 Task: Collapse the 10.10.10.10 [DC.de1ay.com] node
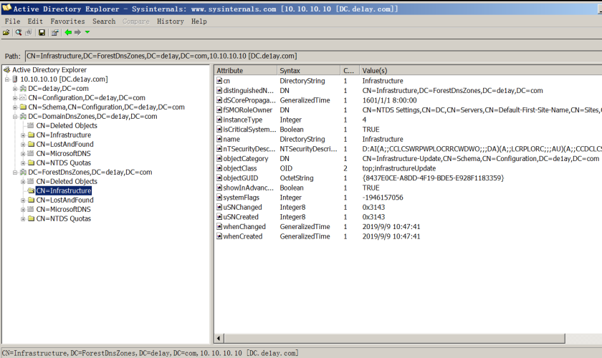click(x=7, y=79)
